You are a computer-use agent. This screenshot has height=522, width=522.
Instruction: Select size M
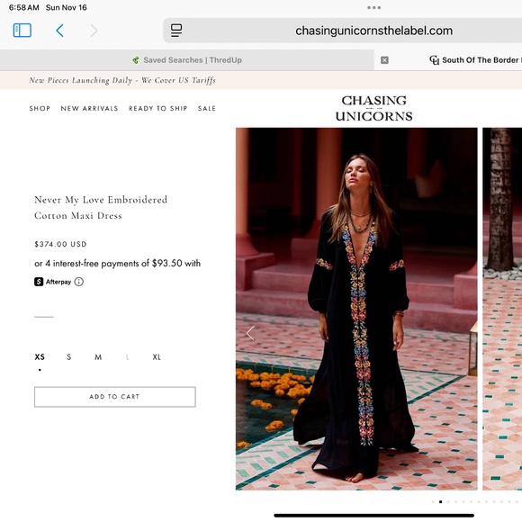tap(98, 357)
